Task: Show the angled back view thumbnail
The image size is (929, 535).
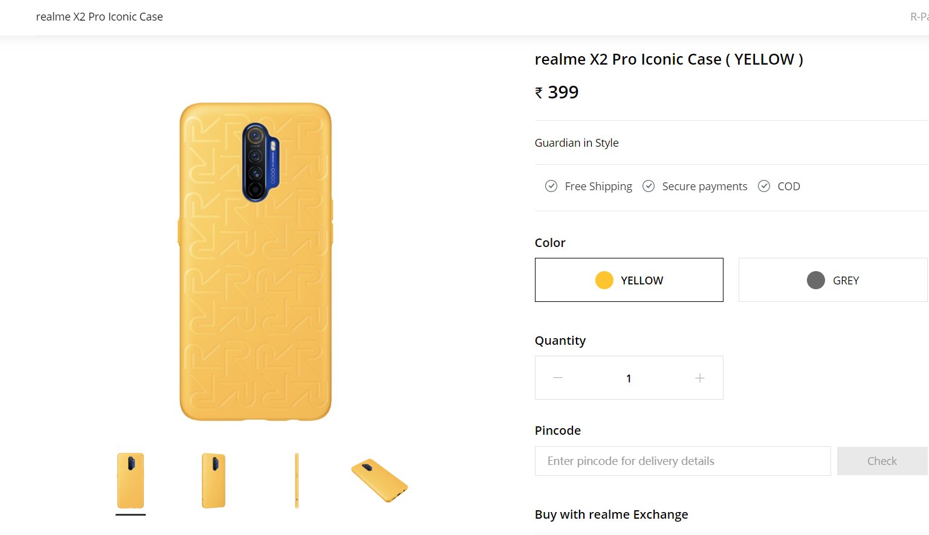Action: 213,481
